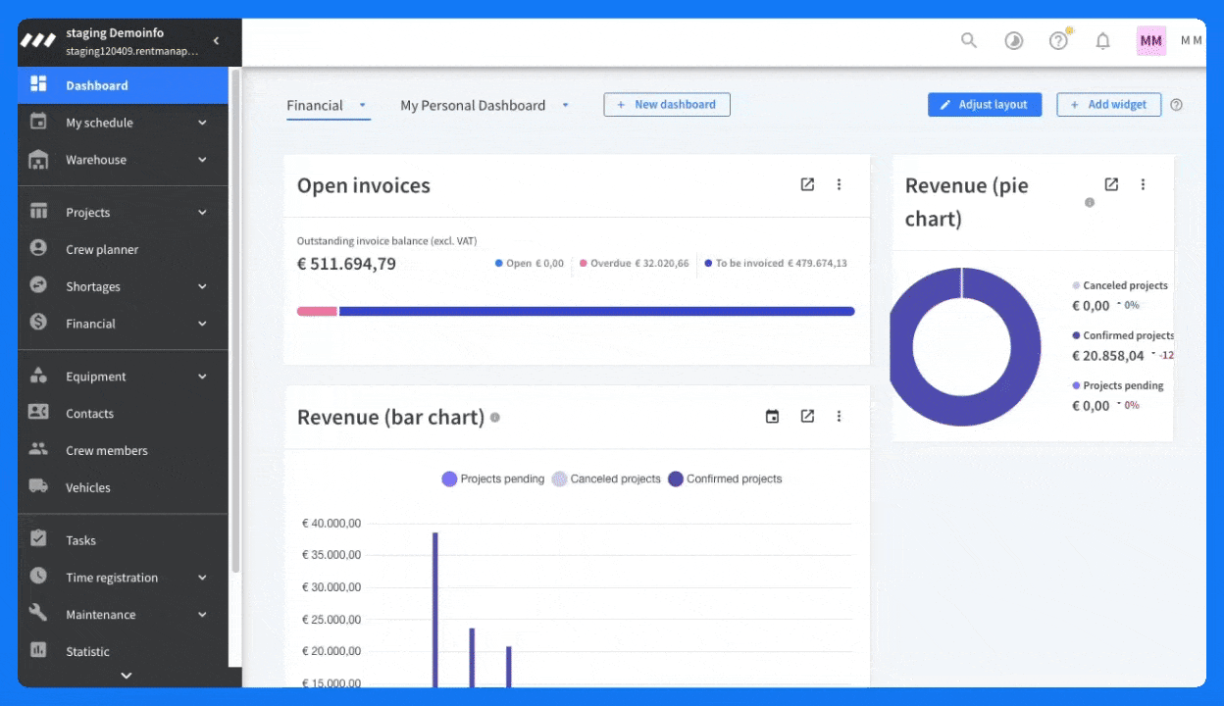Open the search magnifier icon
The width and height of the screenshot is (1224, 706).
[969, 40]
